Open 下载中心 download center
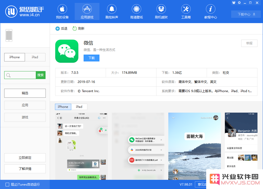This screenshot has height=189, width=263. 246,14
